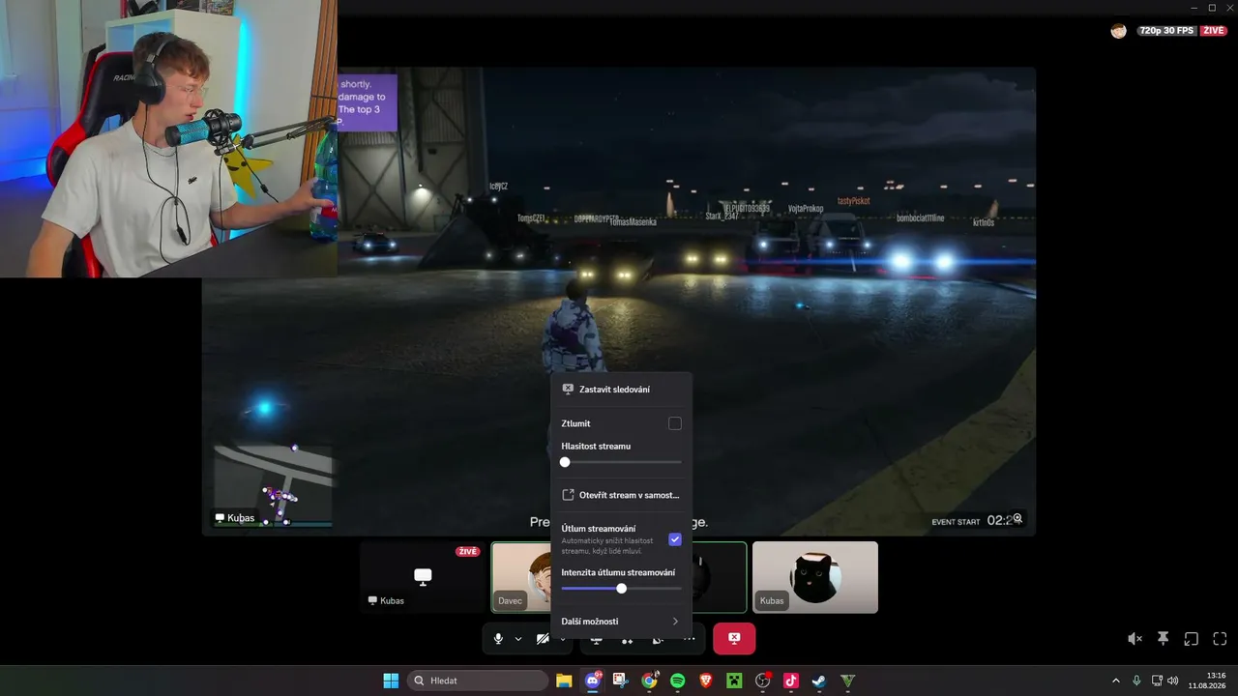Show hidden system tray icons

pos(1115,681)
